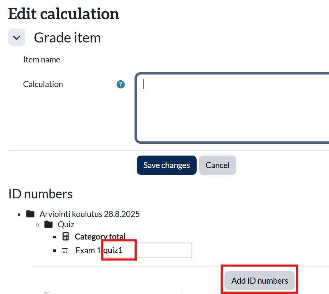Click the Item name label
Screen dimensions: 329x294
41,60
